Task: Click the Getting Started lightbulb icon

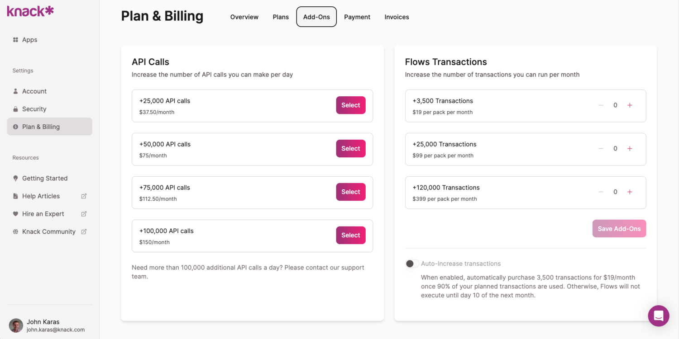Action: [15, 178]
